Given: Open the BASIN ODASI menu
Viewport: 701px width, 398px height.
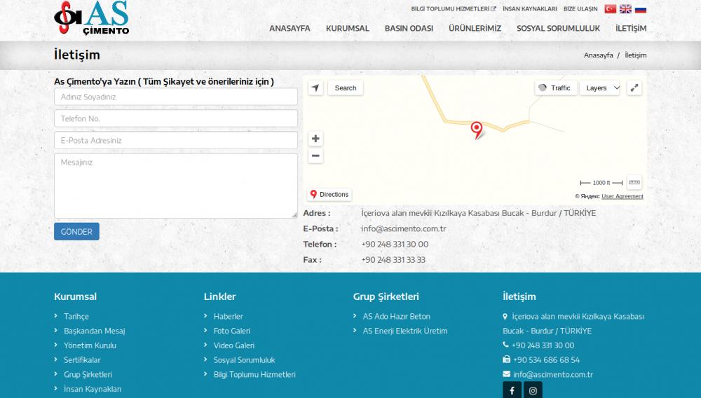Looking at the screenshot, I should [409, 28].
